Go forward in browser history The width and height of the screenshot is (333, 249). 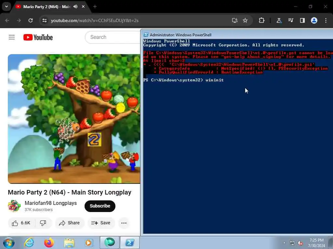coord(19,20)
